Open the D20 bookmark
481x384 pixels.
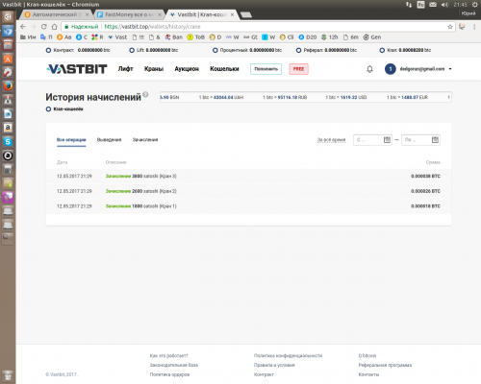coord(308,37)
